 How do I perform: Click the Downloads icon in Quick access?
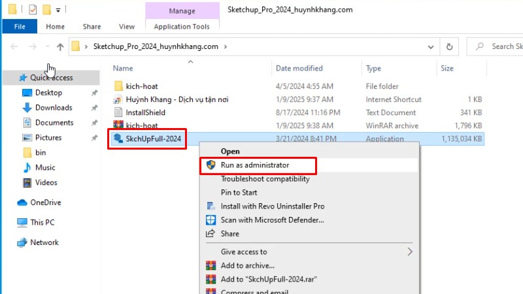[x=27, y=108]
